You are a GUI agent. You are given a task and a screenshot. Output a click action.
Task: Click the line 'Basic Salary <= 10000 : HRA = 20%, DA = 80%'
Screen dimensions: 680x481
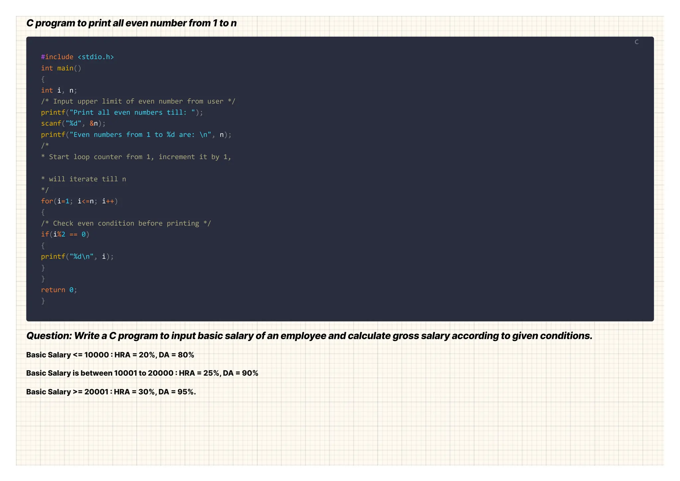(x=110, y=355)
